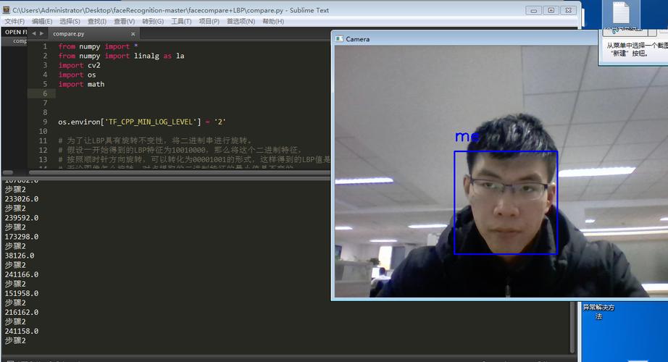
Task: Click console value 216162.0
Action: 22,312
